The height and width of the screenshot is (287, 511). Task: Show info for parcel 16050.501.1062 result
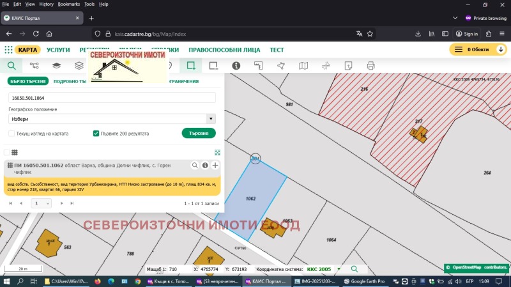[205, 166]
